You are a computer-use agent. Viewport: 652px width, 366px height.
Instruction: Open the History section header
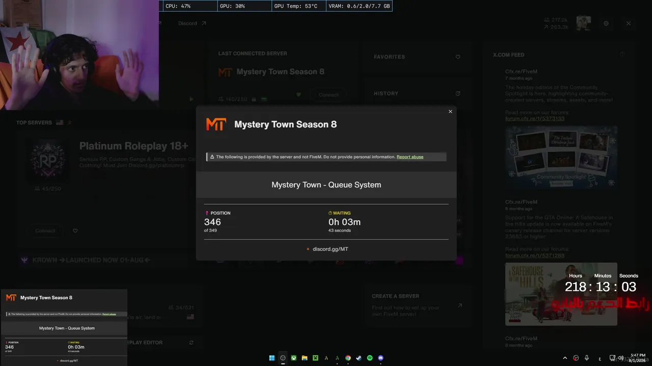[386, 94]
